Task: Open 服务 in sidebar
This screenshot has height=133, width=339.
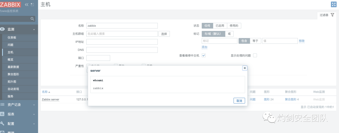Action: tap(11, 96)
